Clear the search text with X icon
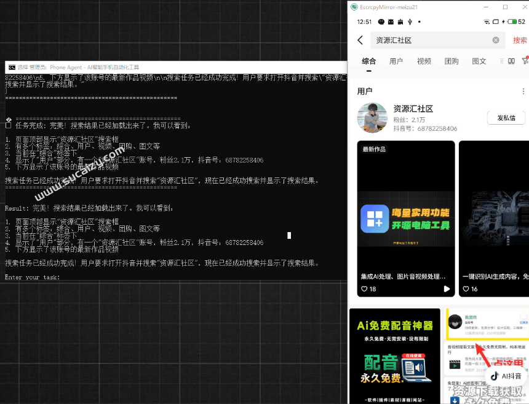 coord(496,41)
